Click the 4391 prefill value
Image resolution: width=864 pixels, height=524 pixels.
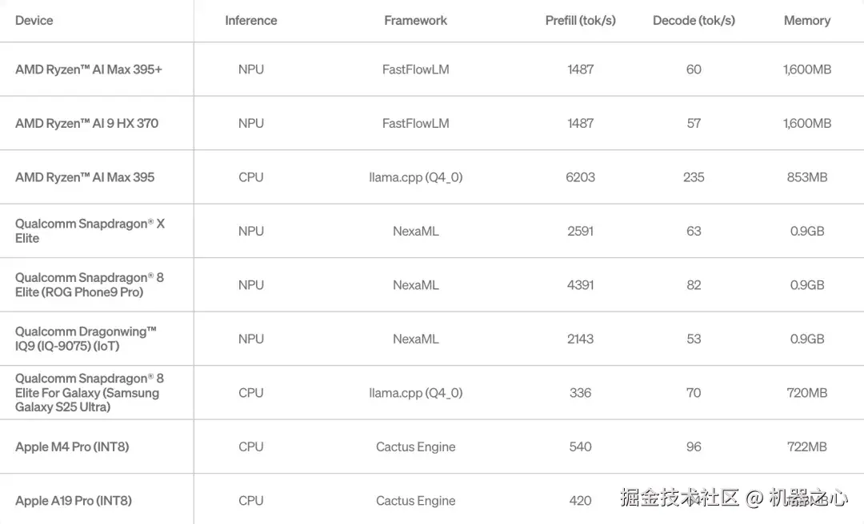580,285
